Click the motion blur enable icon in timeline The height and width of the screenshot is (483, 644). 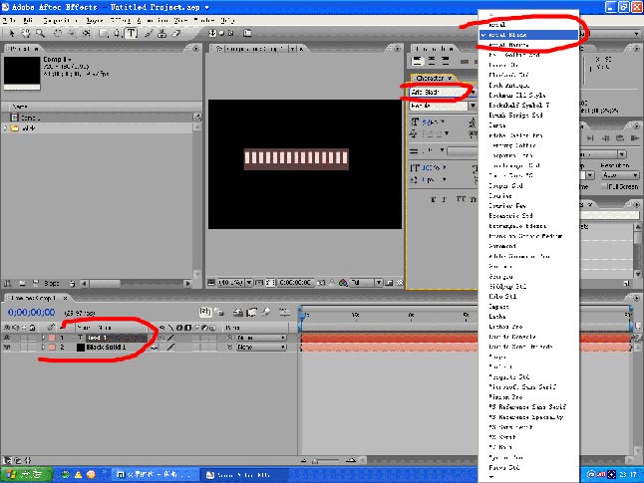coord(266,313)
